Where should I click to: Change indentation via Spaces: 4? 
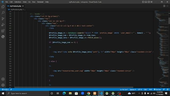(133, 90)
